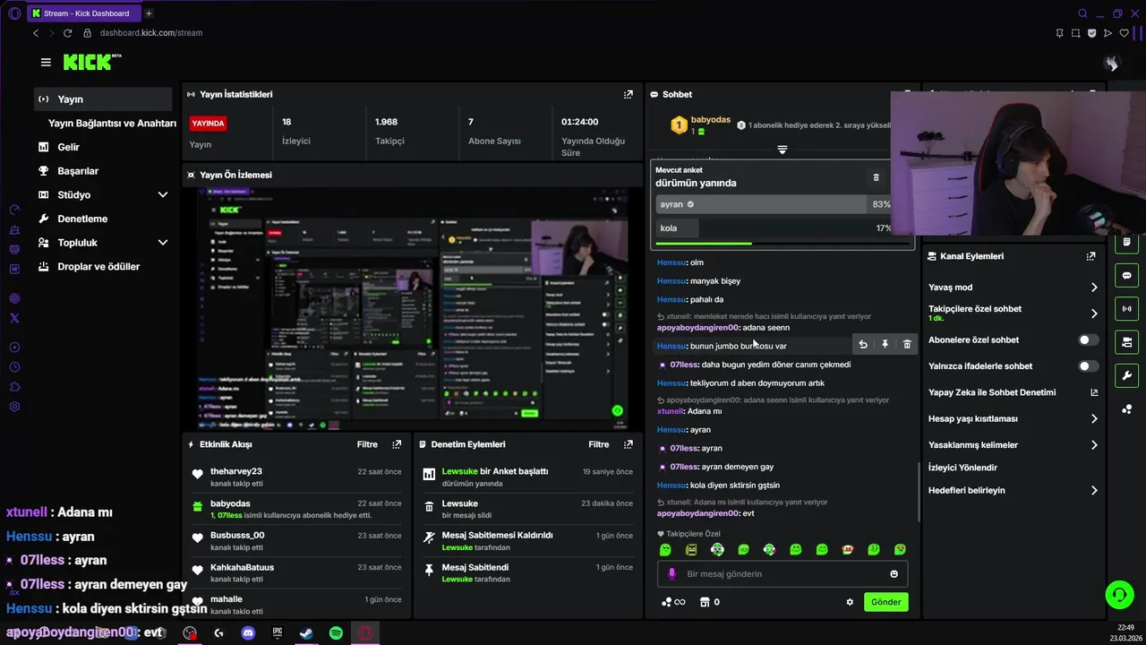Open Filtre in Denetim Eylemleri panel
The height and width of the screenshot is (645, 1146).
[599, 444]
